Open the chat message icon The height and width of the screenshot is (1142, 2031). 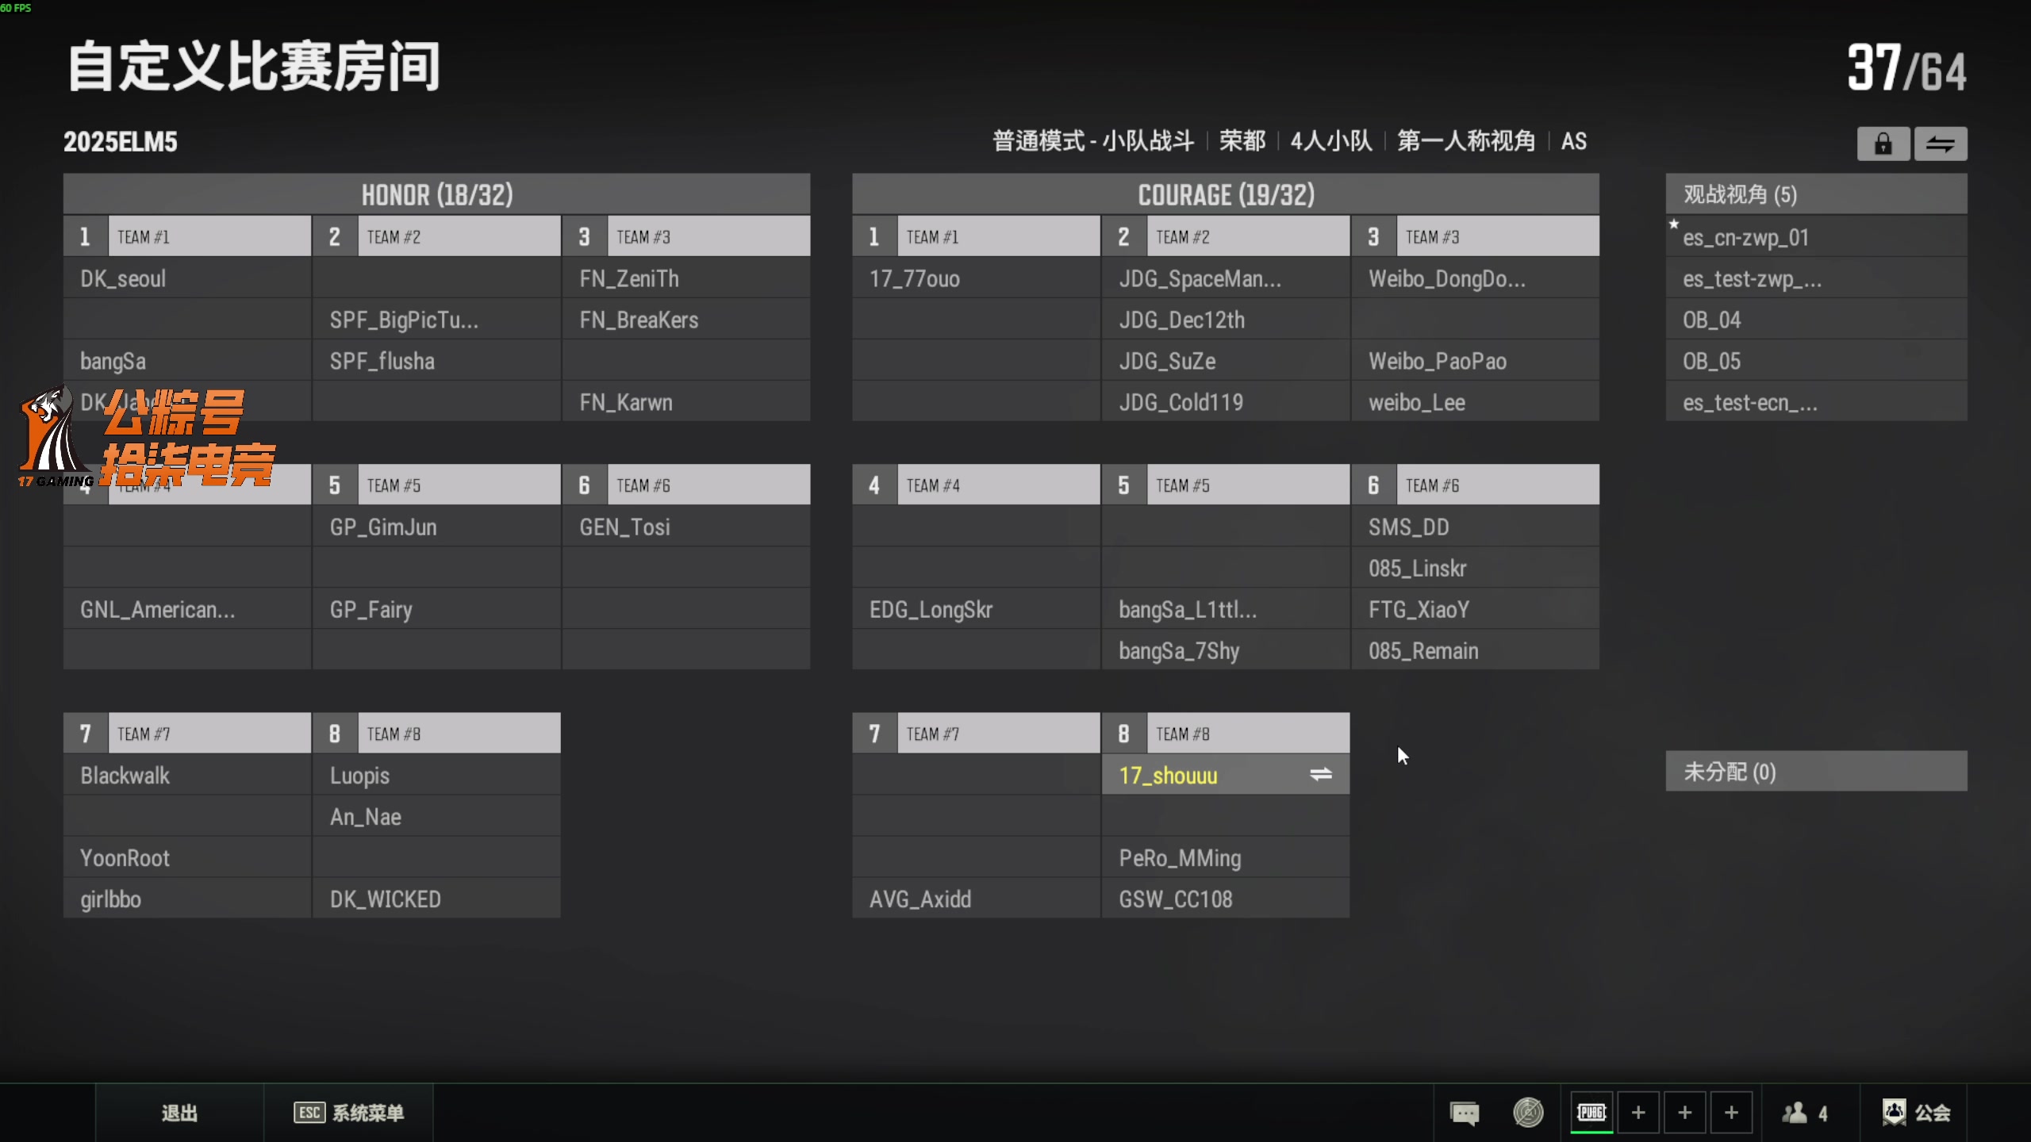[x=1465, y=1113]
